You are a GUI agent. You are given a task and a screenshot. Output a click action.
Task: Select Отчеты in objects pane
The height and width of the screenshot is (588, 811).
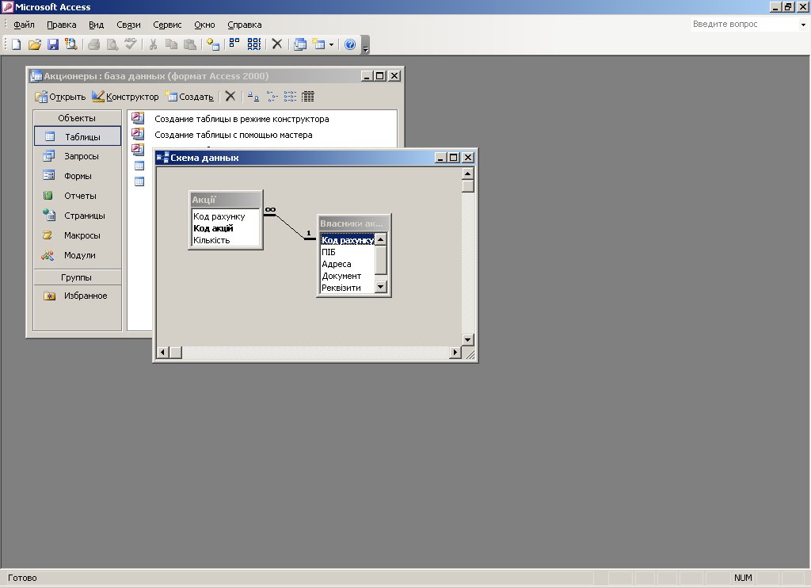pos(78,196)
